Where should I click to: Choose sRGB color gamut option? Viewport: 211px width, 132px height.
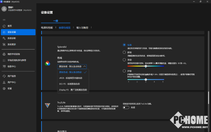coord(73,78)
